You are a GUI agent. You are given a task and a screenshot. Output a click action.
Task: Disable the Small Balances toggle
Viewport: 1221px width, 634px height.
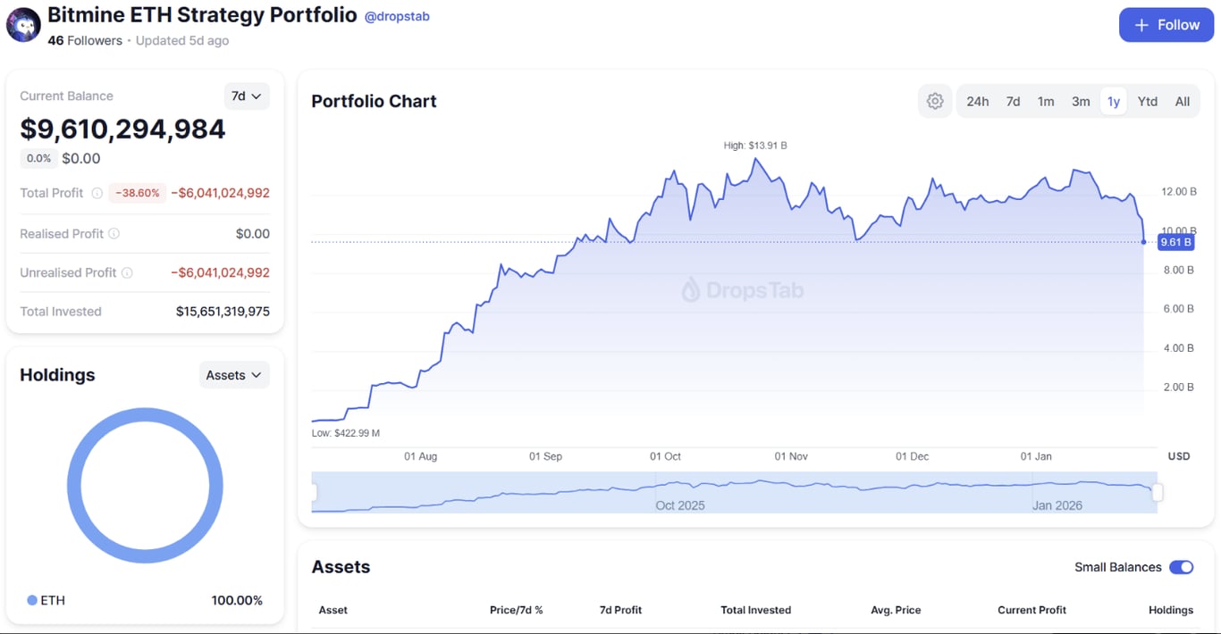[x=1182, y=567]
